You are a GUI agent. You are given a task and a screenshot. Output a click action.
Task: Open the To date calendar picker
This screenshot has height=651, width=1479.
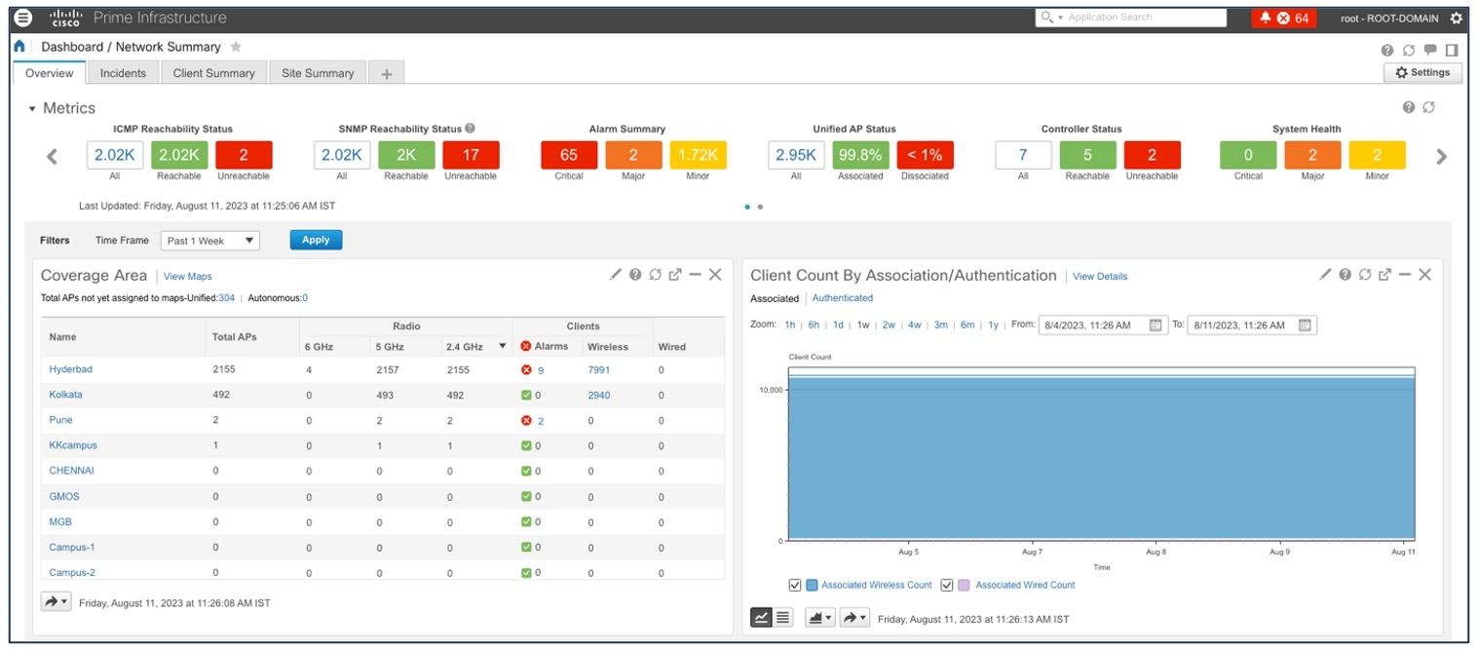[x=1305, y=325]
